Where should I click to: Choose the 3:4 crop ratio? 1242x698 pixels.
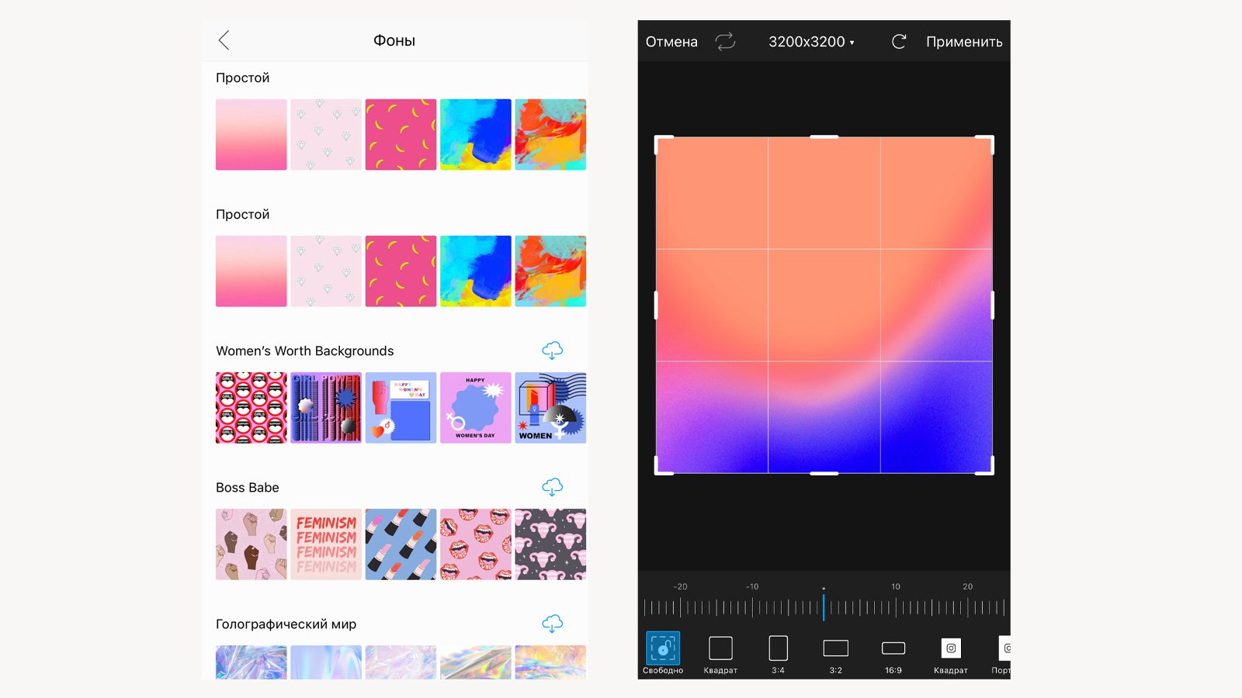click(x=778, y=655)
